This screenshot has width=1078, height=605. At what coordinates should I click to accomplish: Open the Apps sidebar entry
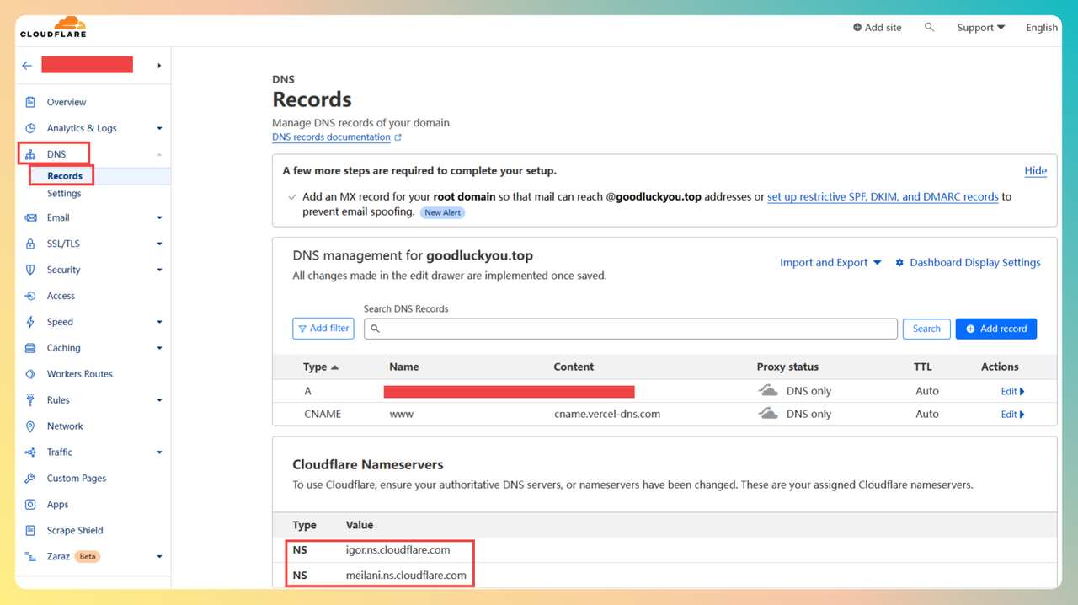click(57, 505)
